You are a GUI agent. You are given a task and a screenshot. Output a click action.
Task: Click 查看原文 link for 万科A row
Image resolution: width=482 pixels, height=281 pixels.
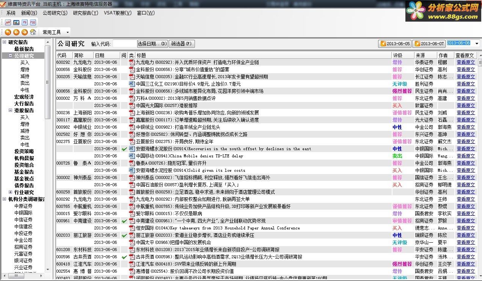(465, 98)
